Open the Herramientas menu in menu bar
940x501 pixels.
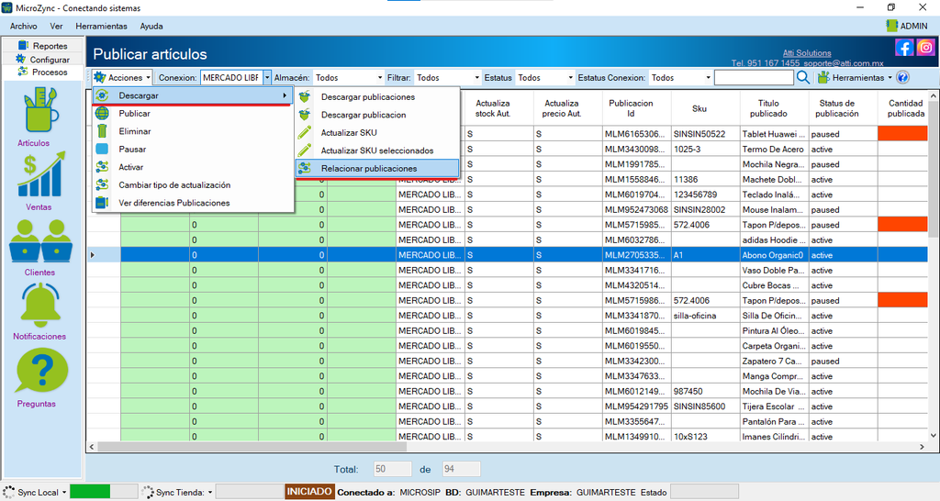tap(101, 26)
